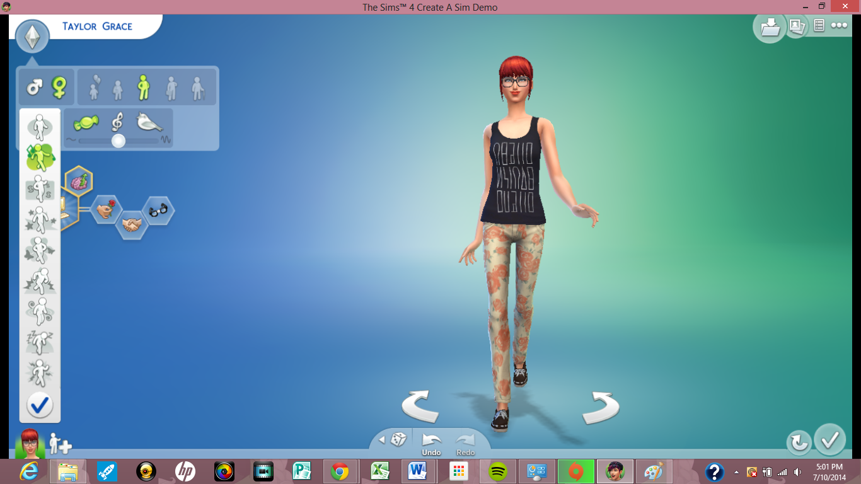Click the Undo button
Screen dimensions: 861x484
pos(432,444)
